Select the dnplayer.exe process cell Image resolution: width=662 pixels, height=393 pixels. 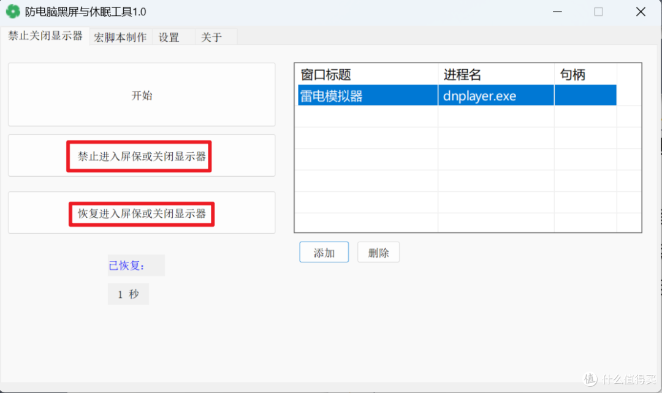click(496, 96)
